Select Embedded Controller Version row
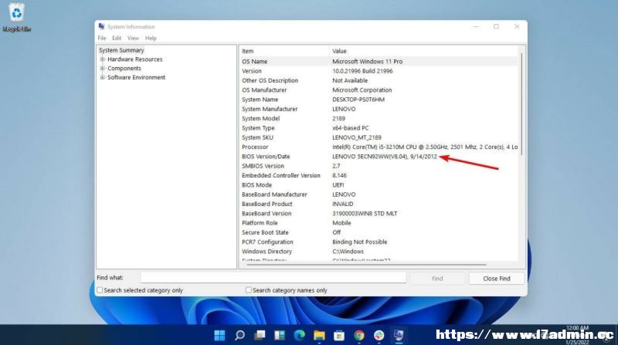618x345 pixels. pyautogui.click(x=379, y=175)
